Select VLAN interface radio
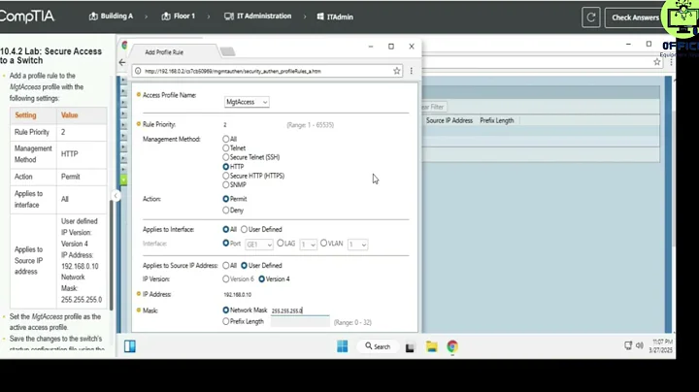This screenshot has width=699, height=392. click(323, 243)
